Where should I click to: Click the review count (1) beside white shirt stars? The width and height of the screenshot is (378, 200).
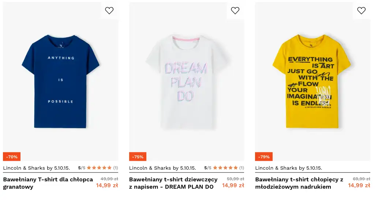pyautogui.click(x=242, y=168)
